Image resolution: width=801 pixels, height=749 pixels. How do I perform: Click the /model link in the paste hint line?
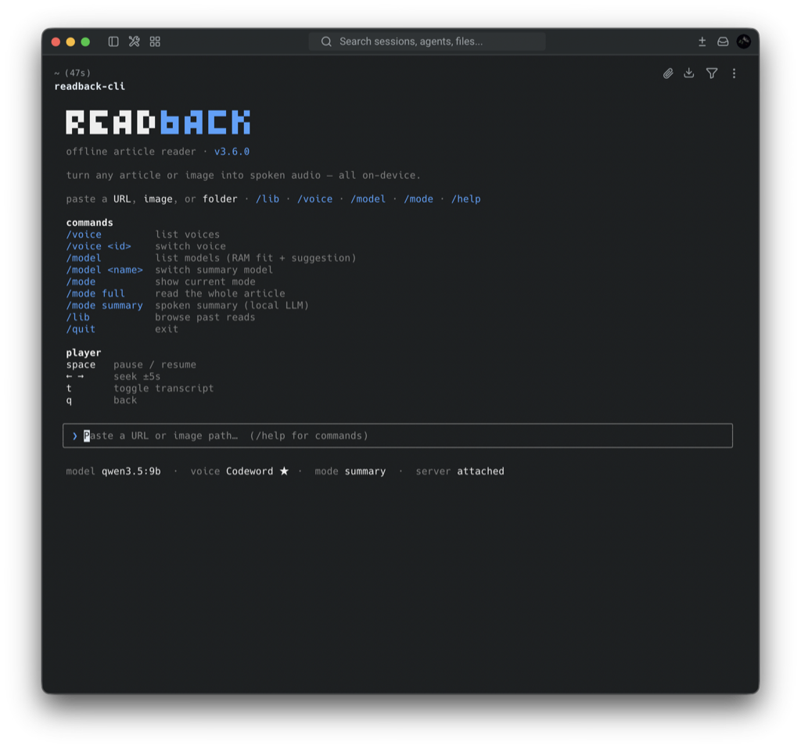[x=368, y=199]
